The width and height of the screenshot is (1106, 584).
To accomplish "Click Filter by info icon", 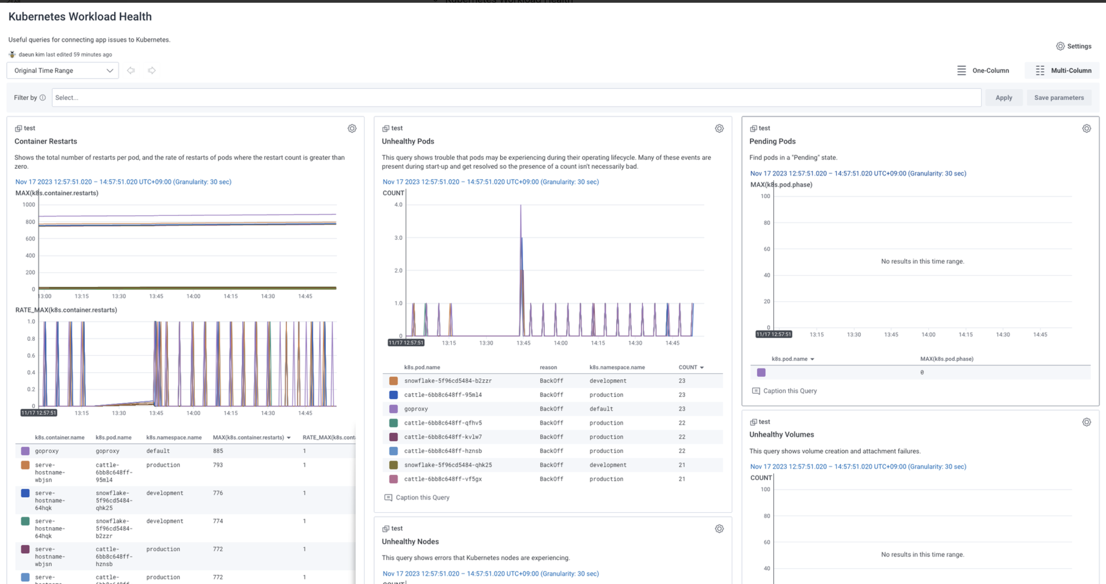I will 42,98.
